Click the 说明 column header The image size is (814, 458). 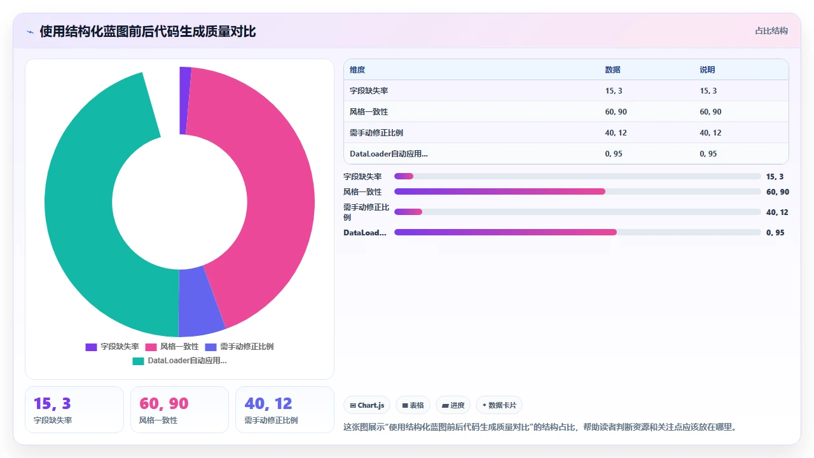(x=707, y=70)
